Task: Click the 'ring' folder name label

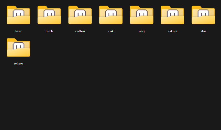Action: click(x=142, y=31)
